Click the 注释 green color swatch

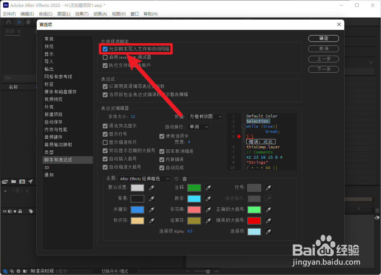tap(194, 187)
